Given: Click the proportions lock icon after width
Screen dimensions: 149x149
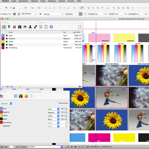Looking at the screenshot, I should (x=146, y=14).
